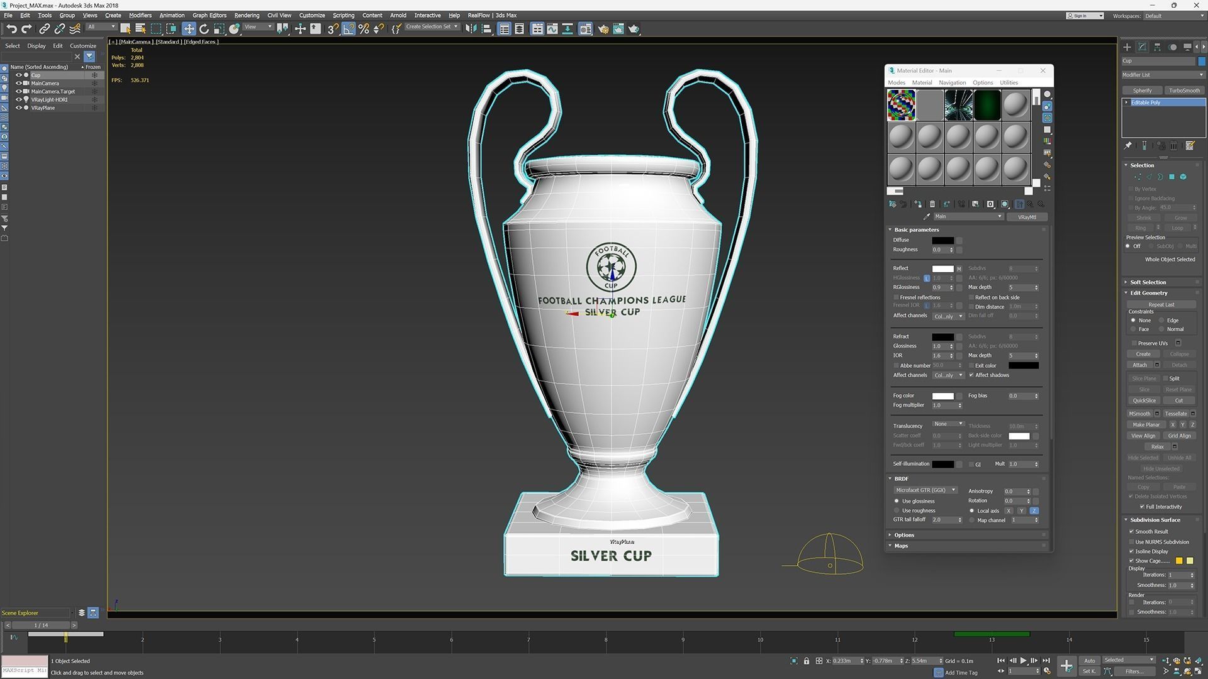The image size is (1208, 679).
Task: Select the Cup object in Scene Explorer
Action: pyautogui.click(x=36, y=75)
